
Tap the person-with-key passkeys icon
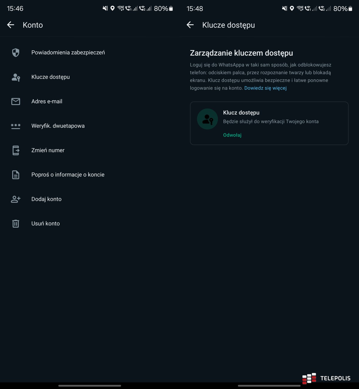click(16, 77)
